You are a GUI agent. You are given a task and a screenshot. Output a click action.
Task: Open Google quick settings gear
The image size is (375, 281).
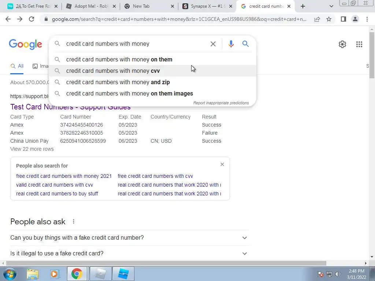[x=342, y=44]
